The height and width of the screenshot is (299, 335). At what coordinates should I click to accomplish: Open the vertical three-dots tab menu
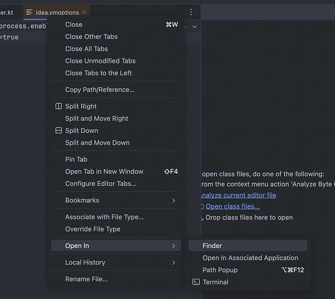click(x=191, y=12)
